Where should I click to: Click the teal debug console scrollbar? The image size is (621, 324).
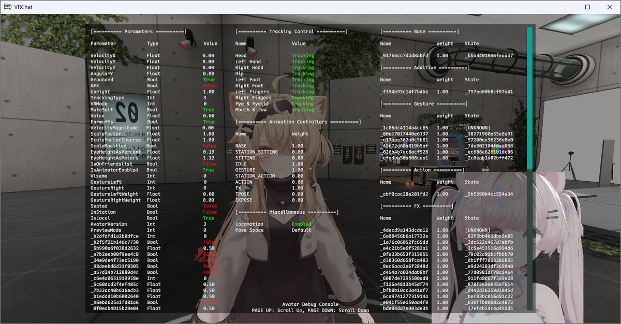pyautogui.click(x=529, y=98)
